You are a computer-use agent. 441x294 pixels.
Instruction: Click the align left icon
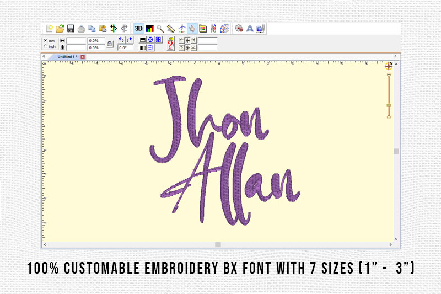pos(181,40)
